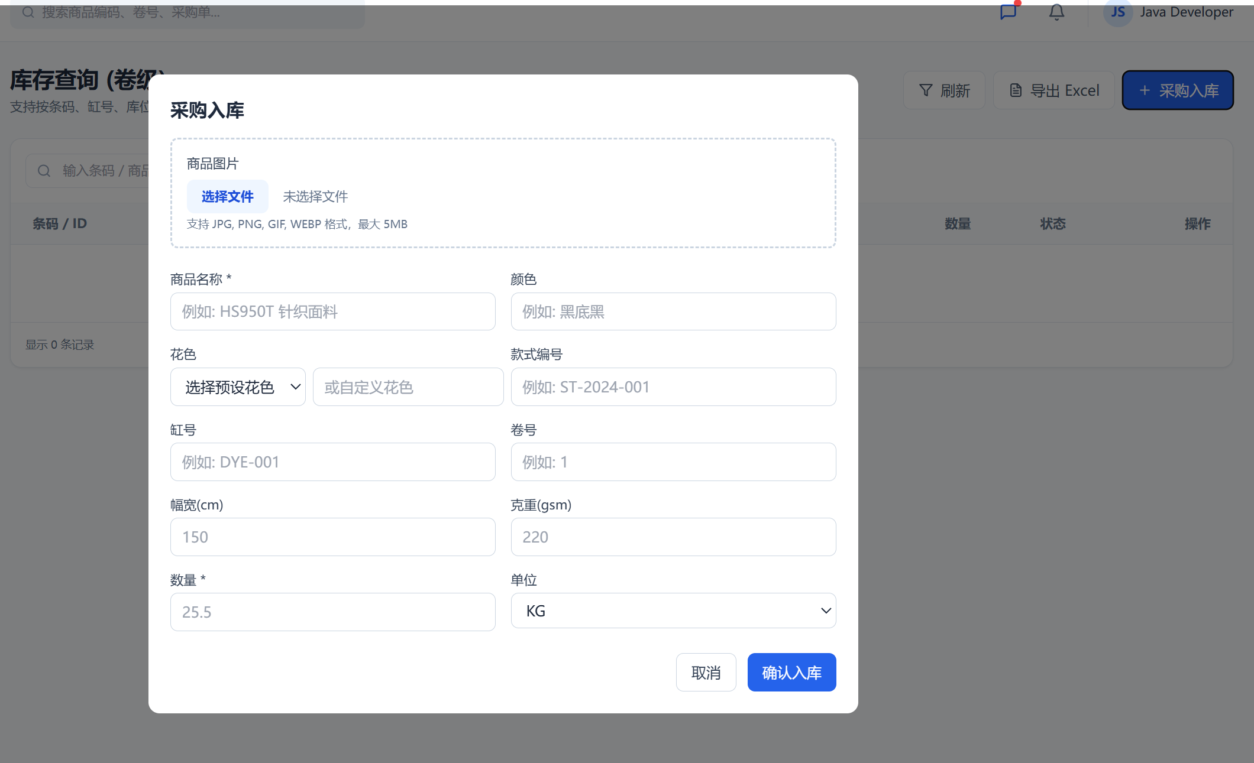
Task: Expand the 克重 weight field options
Action: tap(673, 537)
